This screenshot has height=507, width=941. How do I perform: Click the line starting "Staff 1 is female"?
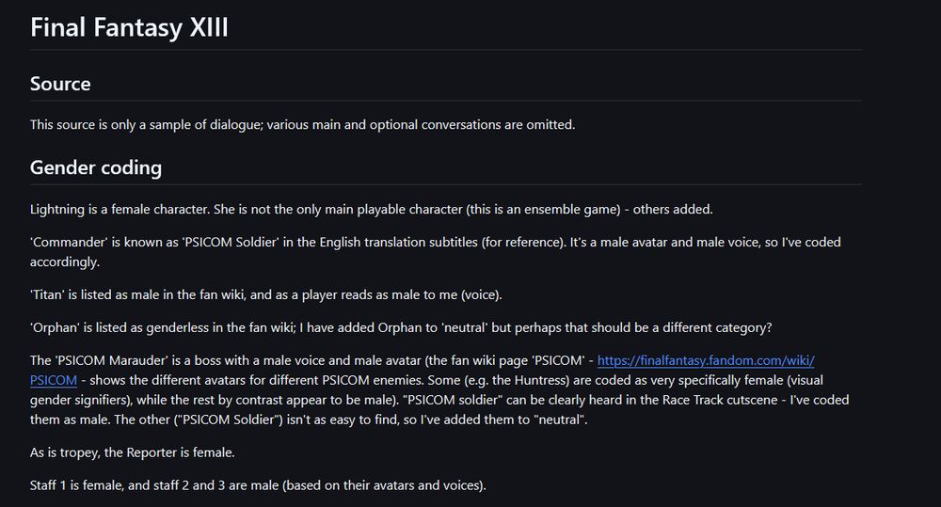[257, 485]
